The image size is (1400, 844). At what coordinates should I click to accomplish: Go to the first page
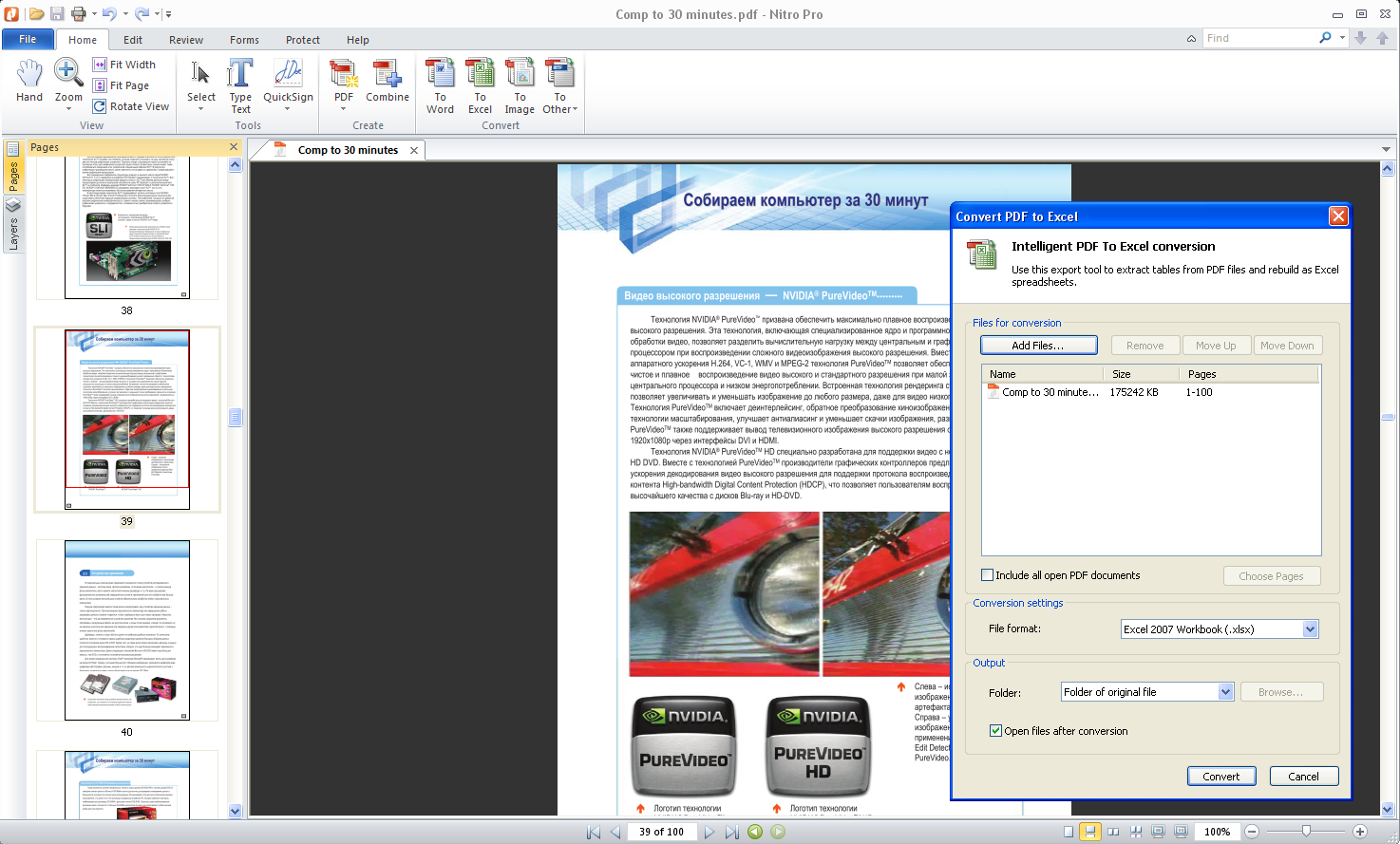pyautogui.click(x=594, y=832)
